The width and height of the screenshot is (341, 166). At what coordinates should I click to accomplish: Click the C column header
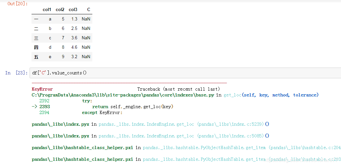click(x=88, y=9)
